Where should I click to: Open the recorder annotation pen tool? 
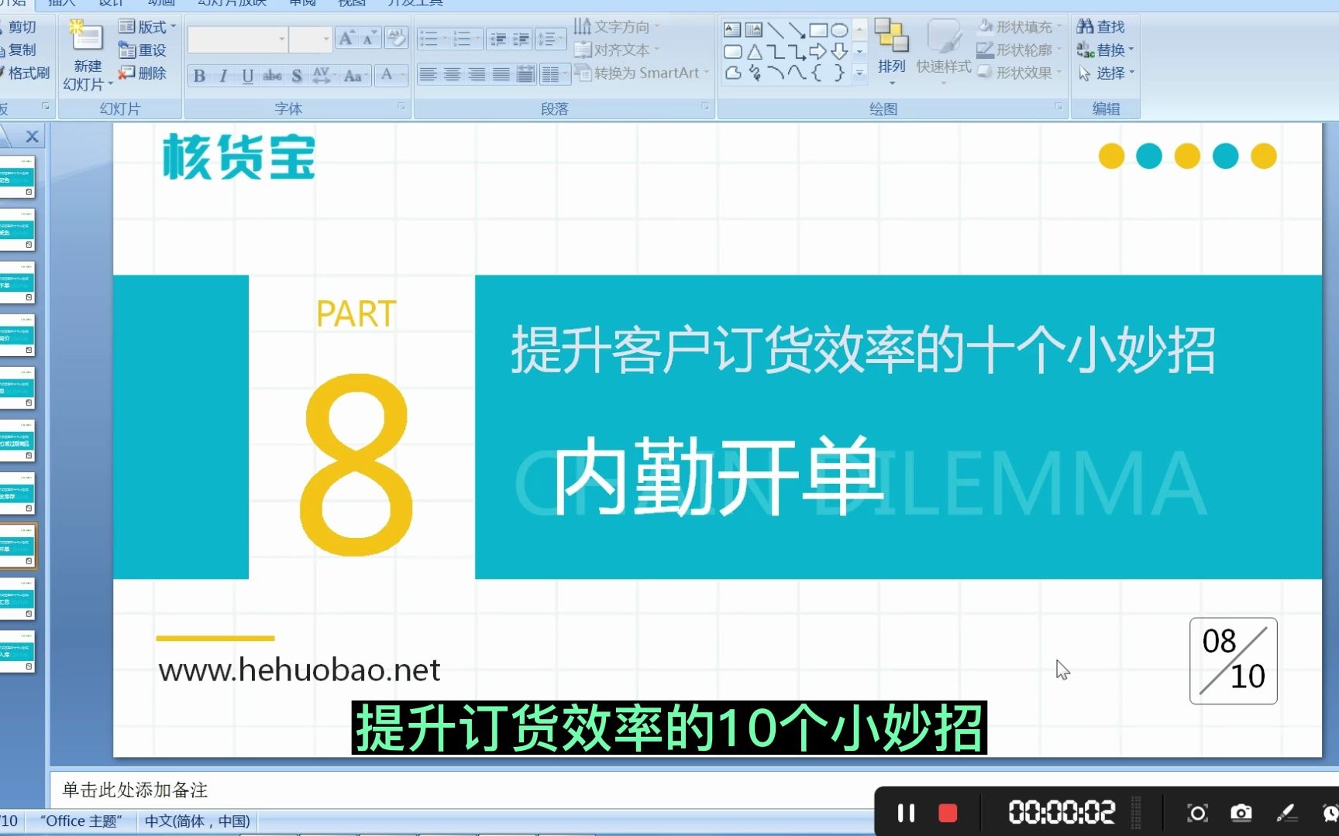pyautogui.click(x=1286, y=813)
